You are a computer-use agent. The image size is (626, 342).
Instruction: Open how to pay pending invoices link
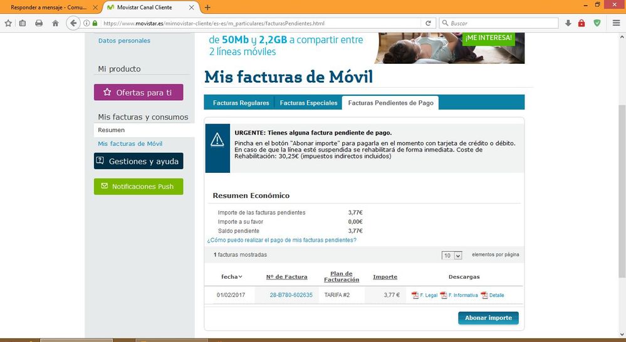(281, 241)
